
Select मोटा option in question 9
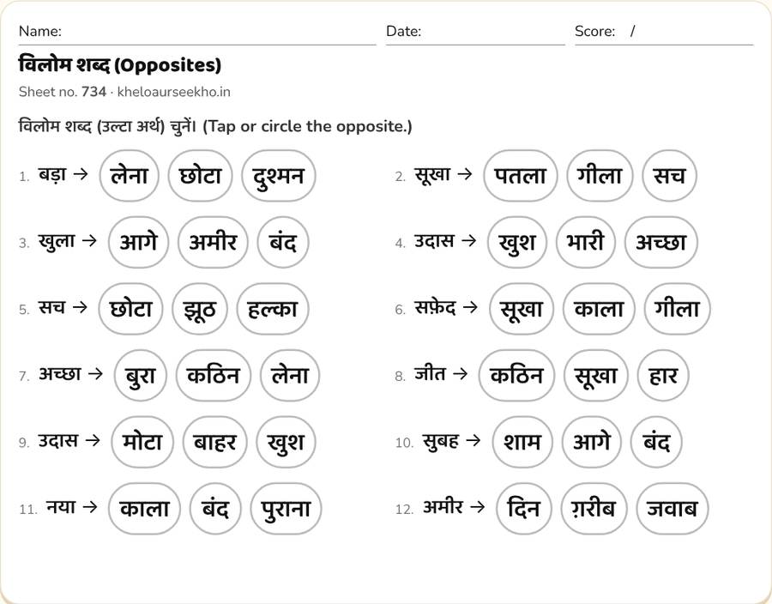pyautogui.click(x=142, y=442)
